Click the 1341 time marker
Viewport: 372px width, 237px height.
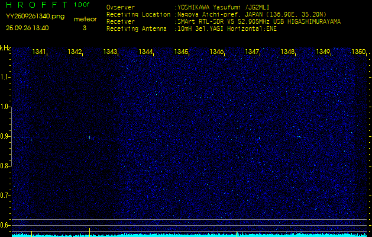click(39, 52)
